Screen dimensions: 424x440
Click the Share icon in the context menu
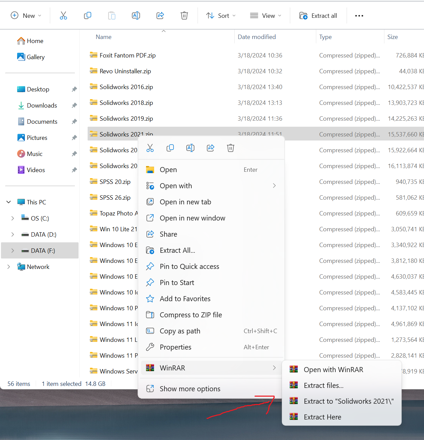pos(210,148)
